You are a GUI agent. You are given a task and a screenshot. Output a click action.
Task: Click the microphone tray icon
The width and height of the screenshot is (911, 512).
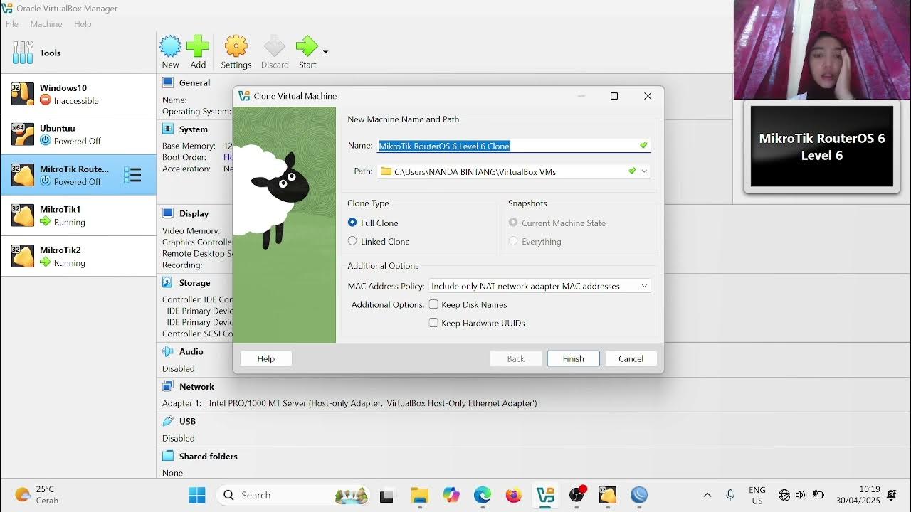point(730,495)
